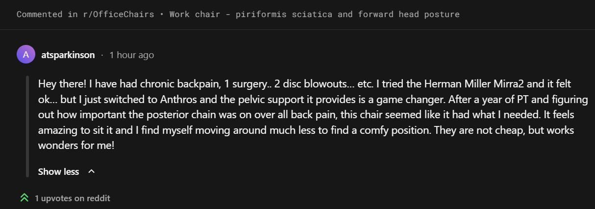This screenshot has width=595, height=209.
Task: Click the "1 hour ago" timestamp
Action: [131, 55]
